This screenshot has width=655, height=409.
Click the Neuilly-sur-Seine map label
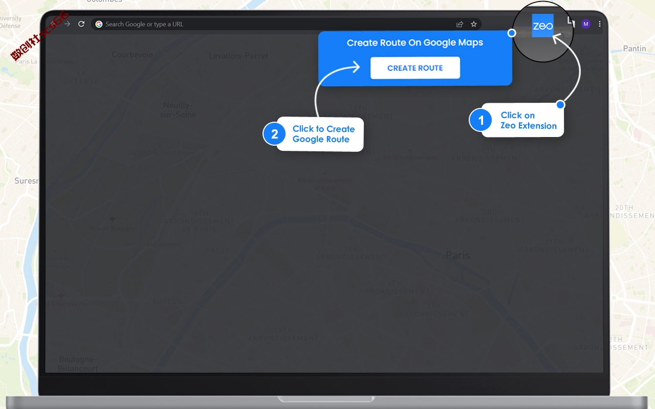pos(178,110)
